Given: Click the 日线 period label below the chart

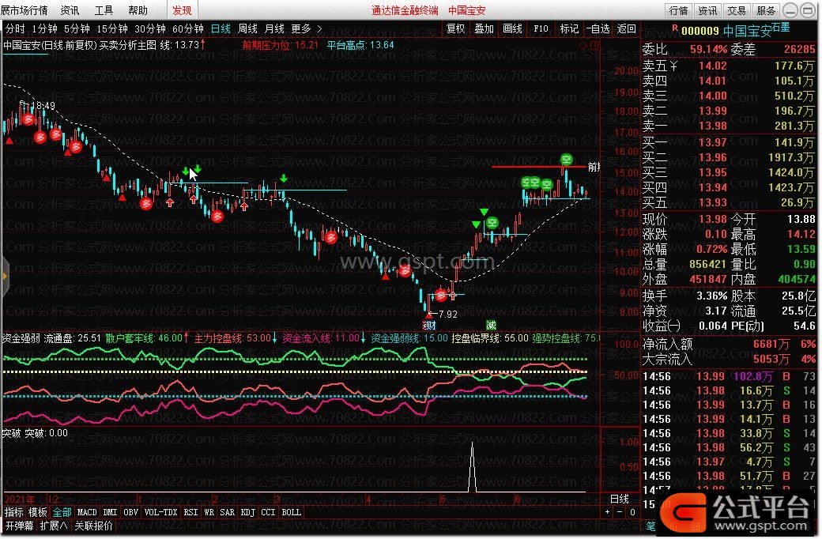Looking at the screenshot, I should (x=619, y=499).
